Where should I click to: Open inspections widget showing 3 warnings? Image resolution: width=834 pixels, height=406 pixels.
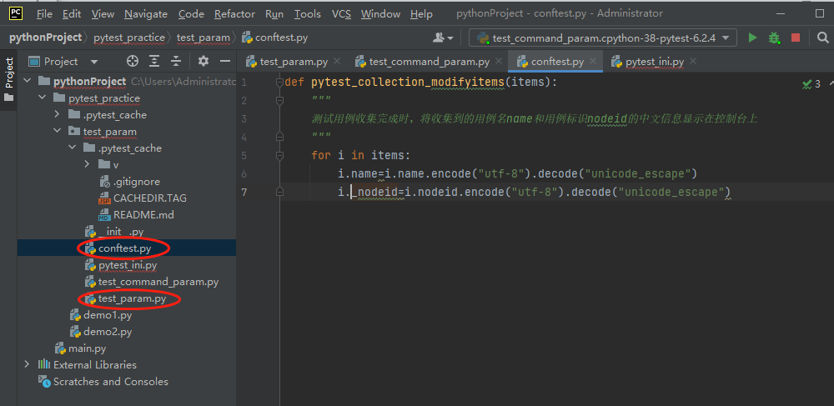click(811, 84)
